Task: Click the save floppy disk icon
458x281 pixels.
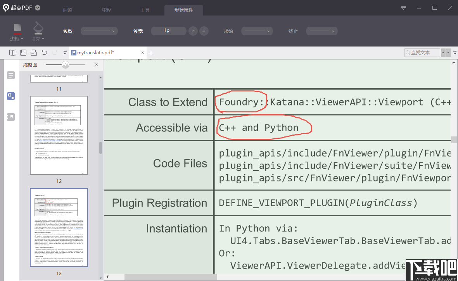Action: click(23, 53)
